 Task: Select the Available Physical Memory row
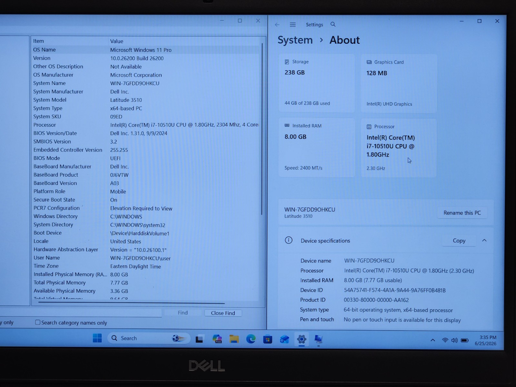point(146,291)
